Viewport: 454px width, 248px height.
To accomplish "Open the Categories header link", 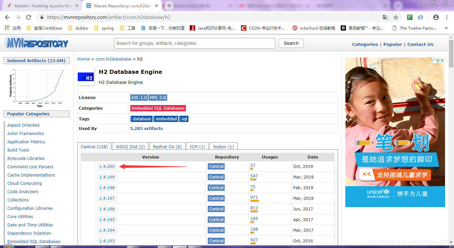I will point(365,44).
